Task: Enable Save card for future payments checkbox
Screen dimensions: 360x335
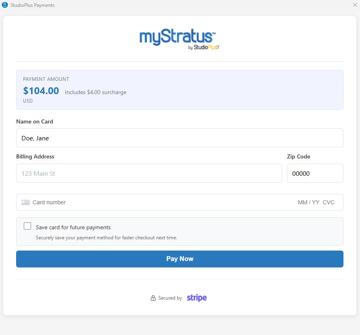Action: tap(27, 226)
